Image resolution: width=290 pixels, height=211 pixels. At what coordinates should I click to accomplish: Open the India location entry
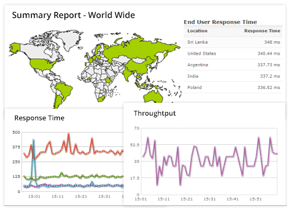point(193,76)
